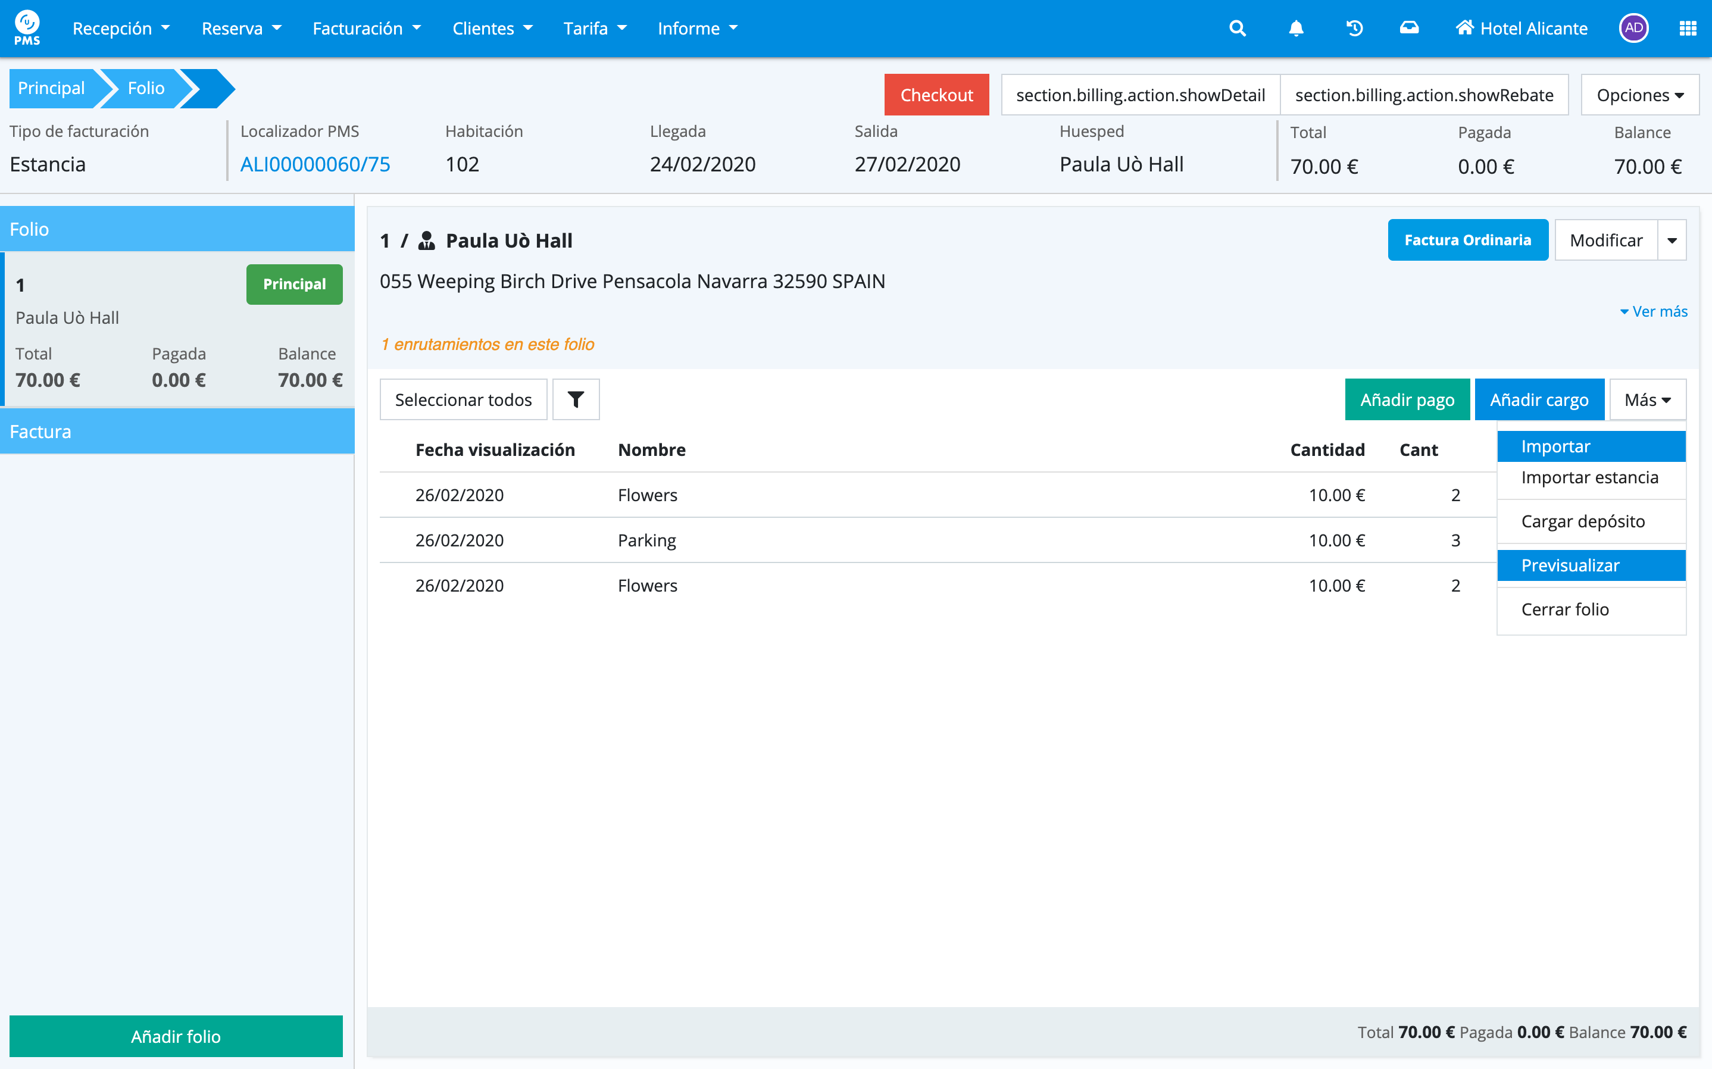This screenshot has width=1712, height=1069.
Task: Select Cerrar folio from the menu
Action: coord(1564,609)
